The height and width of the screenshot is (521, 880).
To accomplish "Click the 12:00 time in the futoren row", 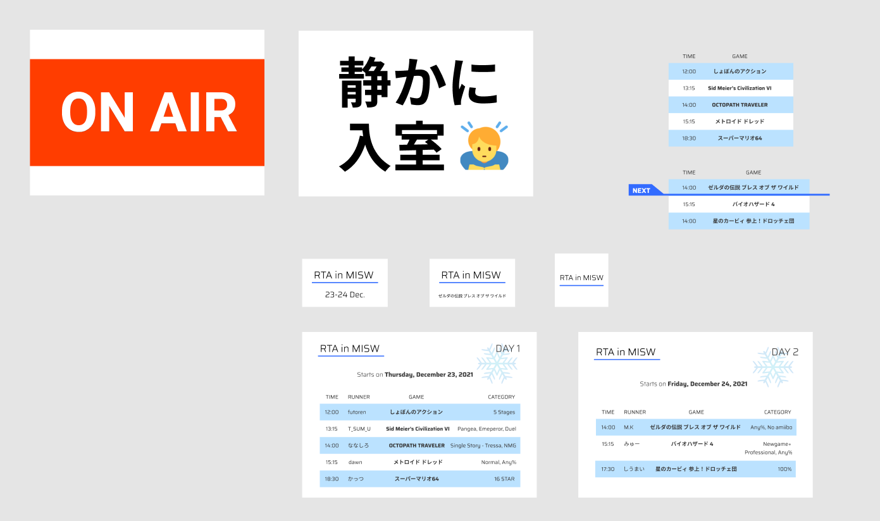I will click(332, 412).
